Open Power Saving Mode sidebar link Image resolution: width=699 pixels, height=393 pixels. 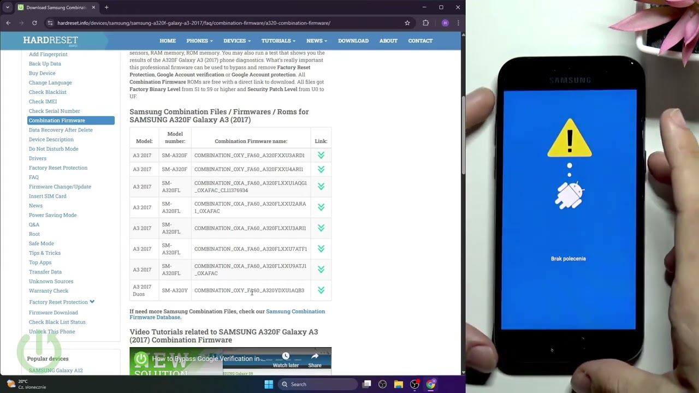tap(52, 215)
